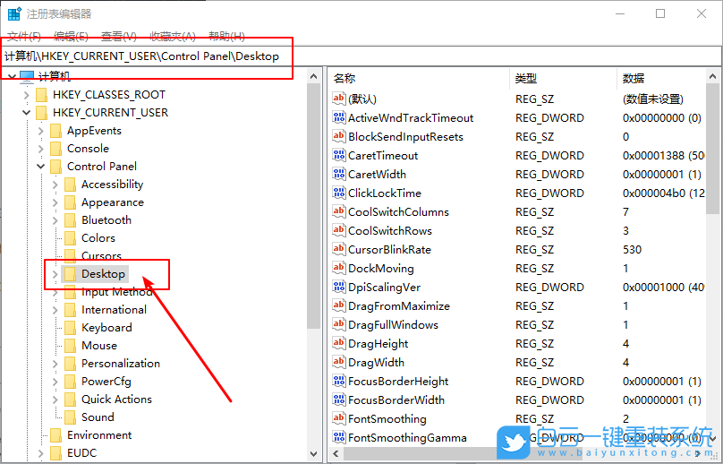Collapse the Control Panel tree node

(41, 167)
